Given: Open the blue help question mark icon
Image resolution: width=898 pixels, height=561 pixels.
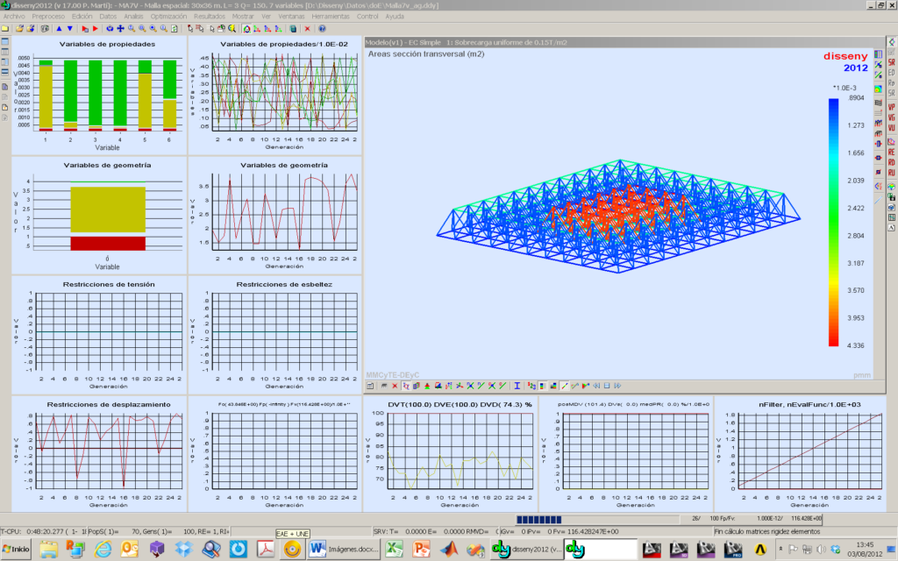Looking at the screenshot, I should (x=322, y=28).
